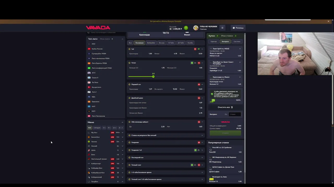334x187 pixels.
Task: Expand the Последний гол market
Action: click(202, 157)
